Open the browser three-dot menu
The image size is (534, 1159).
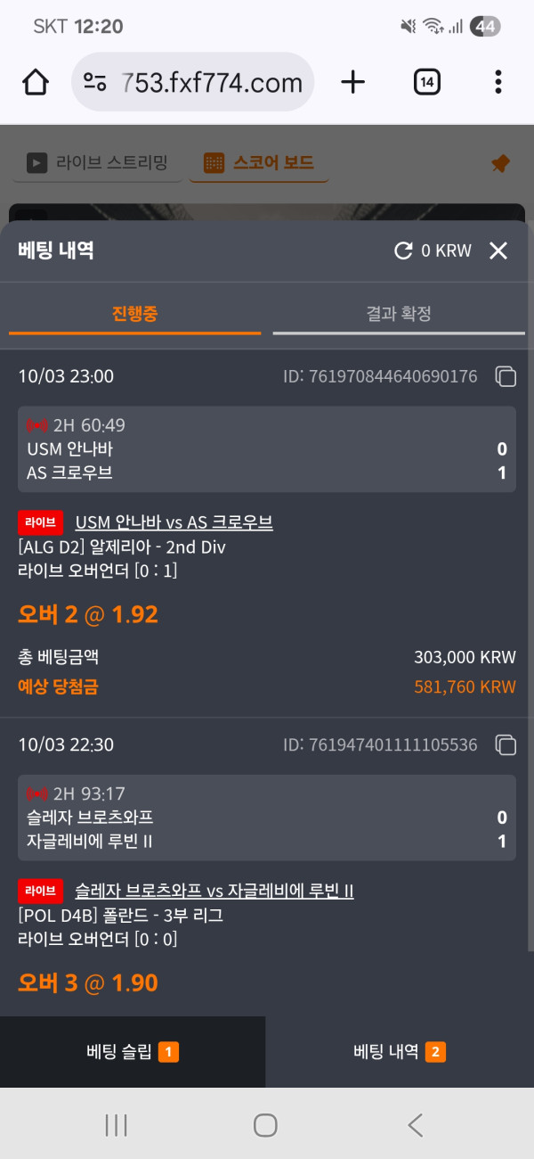coord(498,83)
